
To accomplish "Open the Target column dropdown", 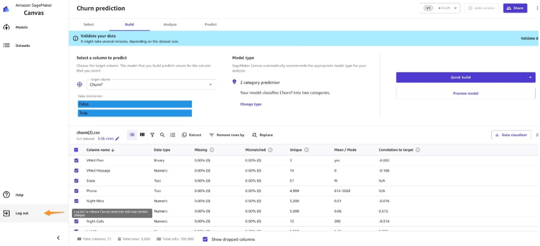I will click(151, 84).
